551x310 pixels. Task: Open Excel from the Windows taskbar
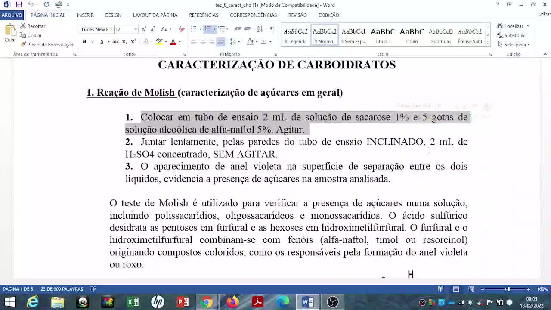pos(133,302)
